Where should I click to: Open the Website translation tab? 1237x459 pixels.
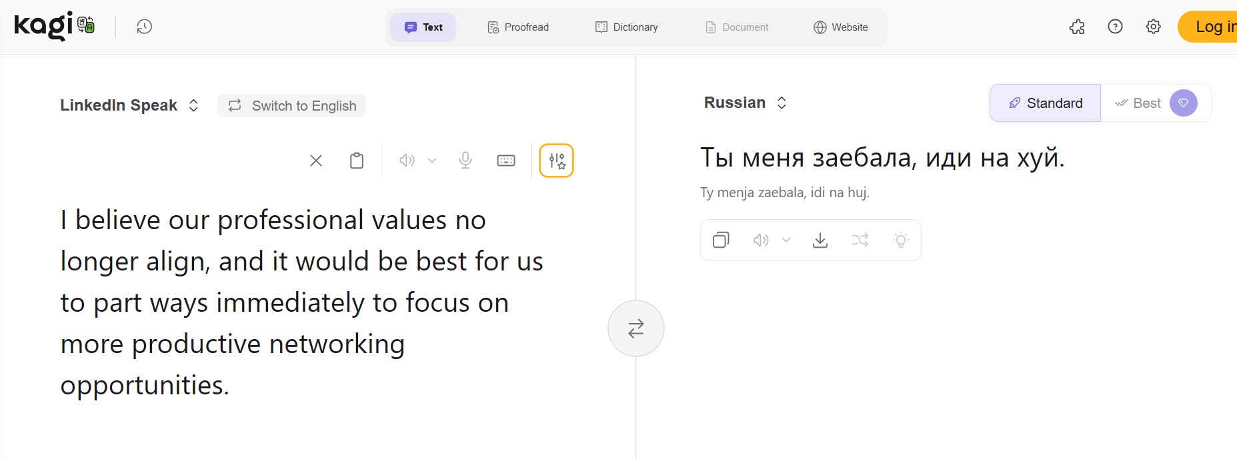coord(840,27)
